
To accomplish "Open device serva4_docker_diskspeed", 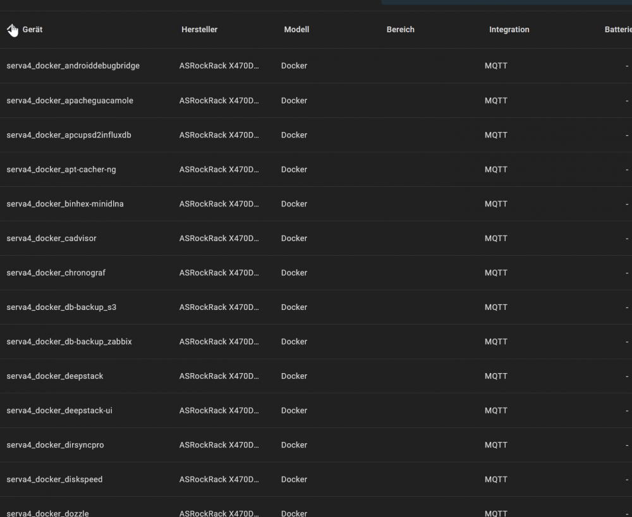I will (x=54, y=480).
